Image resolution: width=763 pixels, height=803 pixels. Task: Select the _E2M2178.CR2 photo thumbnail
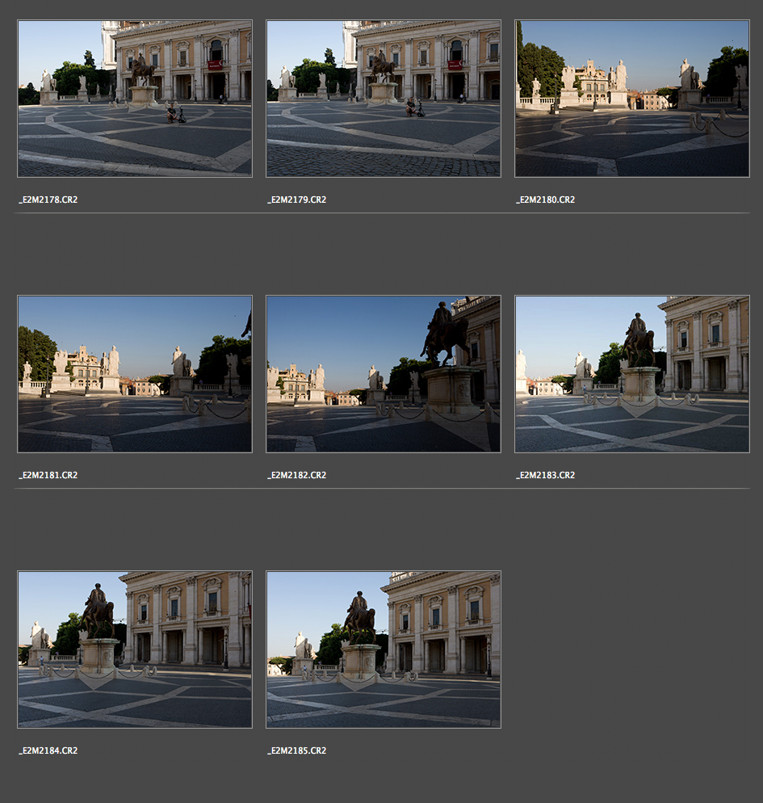135,99
